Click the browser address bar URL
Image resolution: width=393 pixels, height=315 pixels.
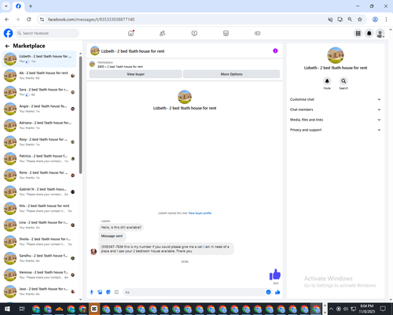[91, 20]
